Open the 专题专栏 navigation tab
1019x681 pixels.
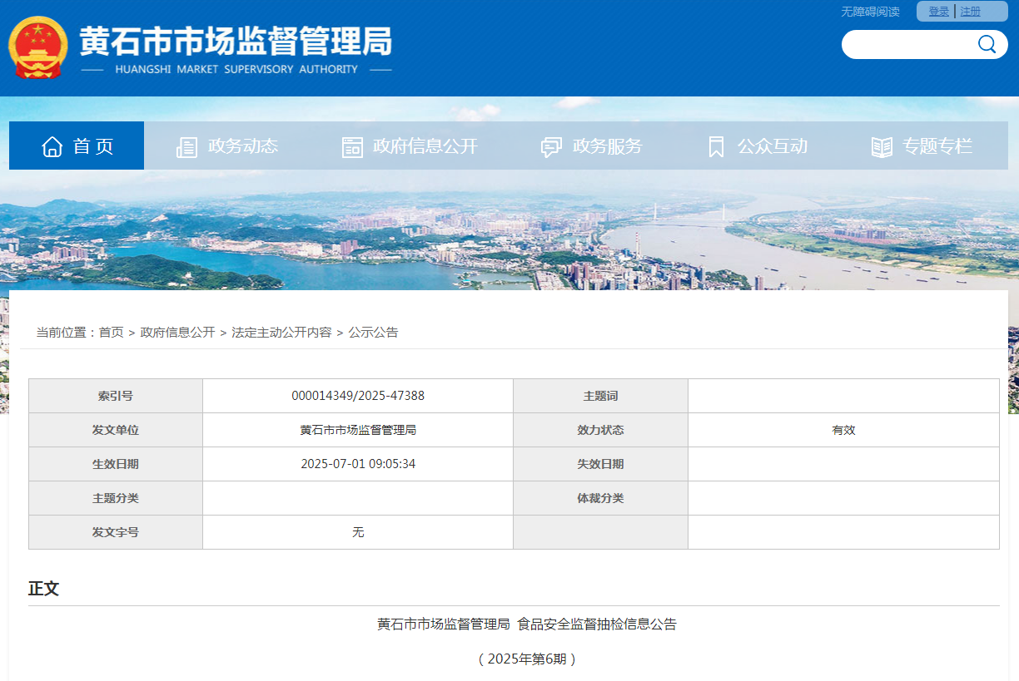coord(922,146)
